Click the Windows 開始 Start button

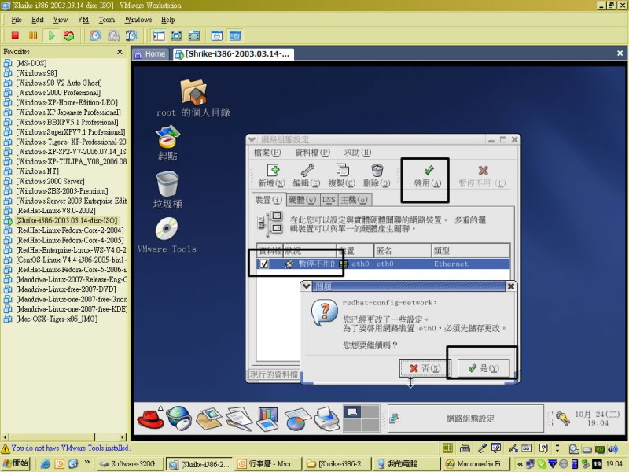pyautogui.click(x=16, y=463)
